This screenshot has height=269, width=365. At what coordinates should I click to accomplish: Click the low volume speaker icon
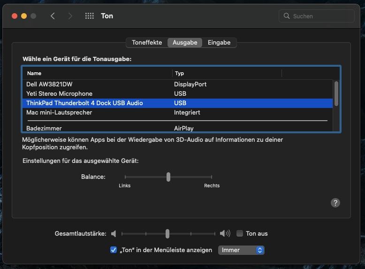point(114,234)
